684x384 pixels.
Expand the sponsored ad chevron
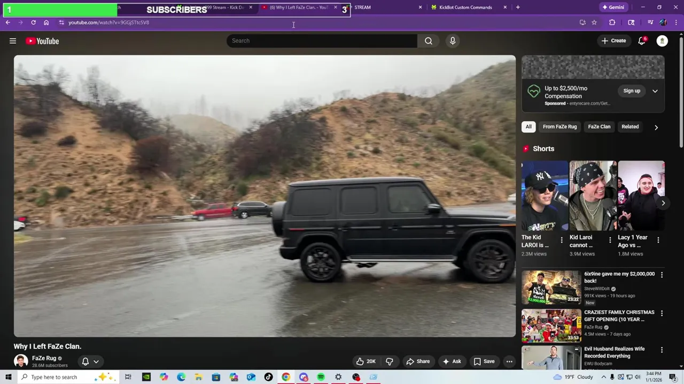pyautogui.click(x=655, y=91)
